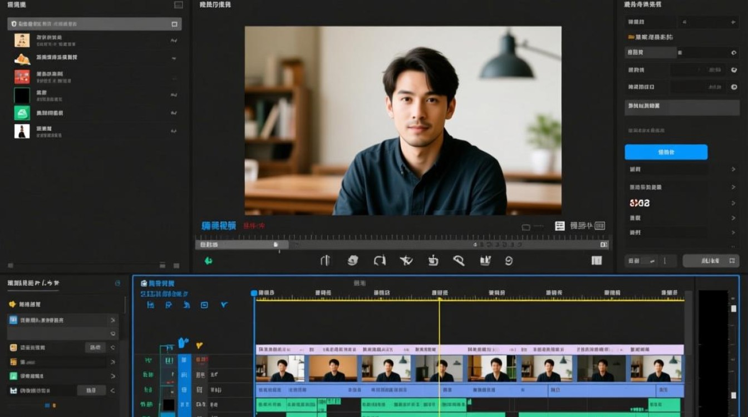Open the white grid icon beside the tool row
Image resolution: width=748 pixels, height=417 pixels.
tap(597, 260)
